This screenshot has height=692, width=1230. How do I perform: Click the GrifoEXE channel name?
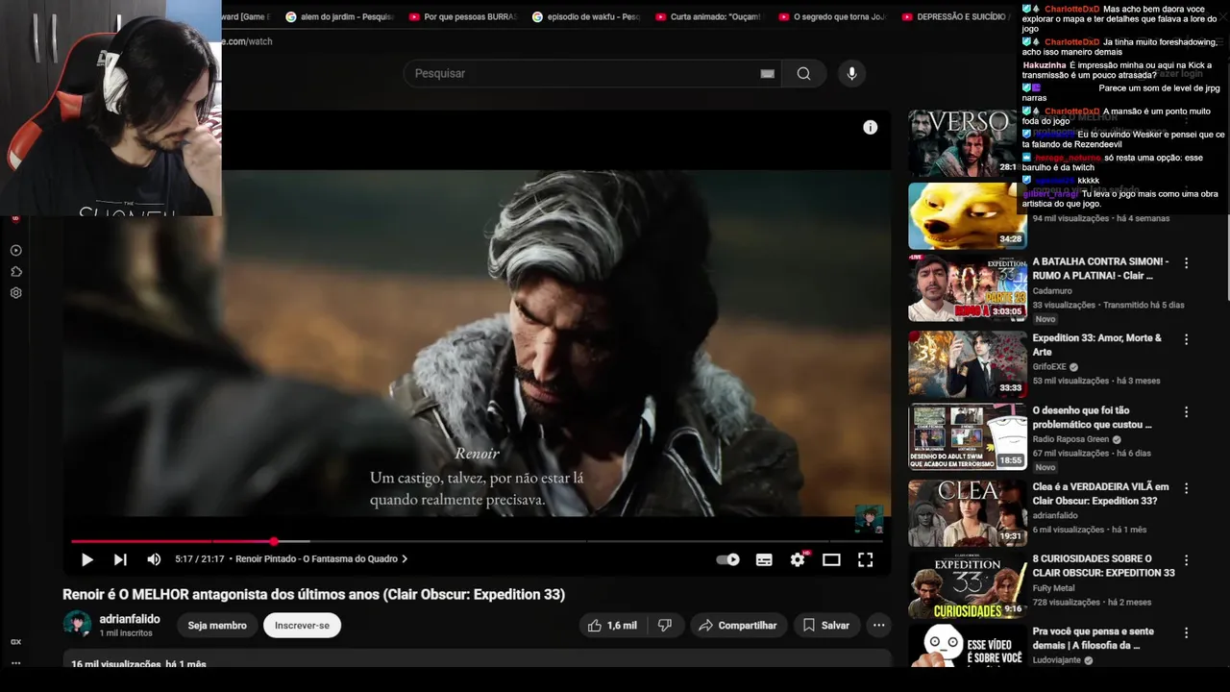[x=1049, y=367]
